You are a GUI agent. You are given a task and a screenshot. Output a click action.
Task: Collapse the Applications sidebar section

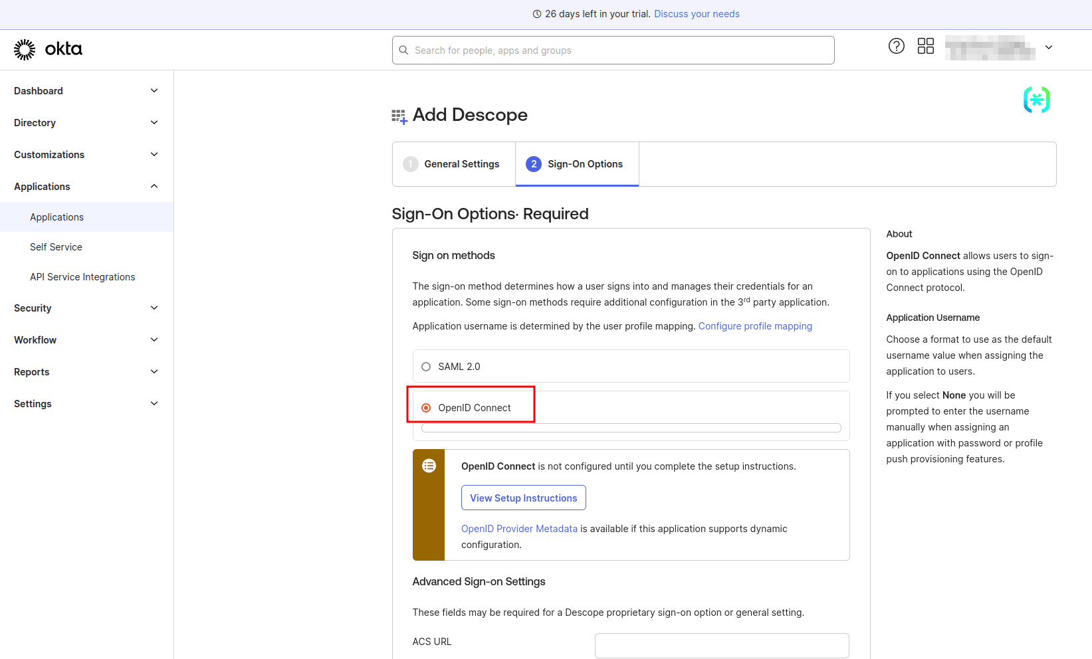click(154, 187)
